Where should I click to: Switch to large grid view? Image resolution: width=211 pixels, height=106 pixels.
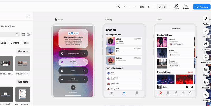pos(29,34)
